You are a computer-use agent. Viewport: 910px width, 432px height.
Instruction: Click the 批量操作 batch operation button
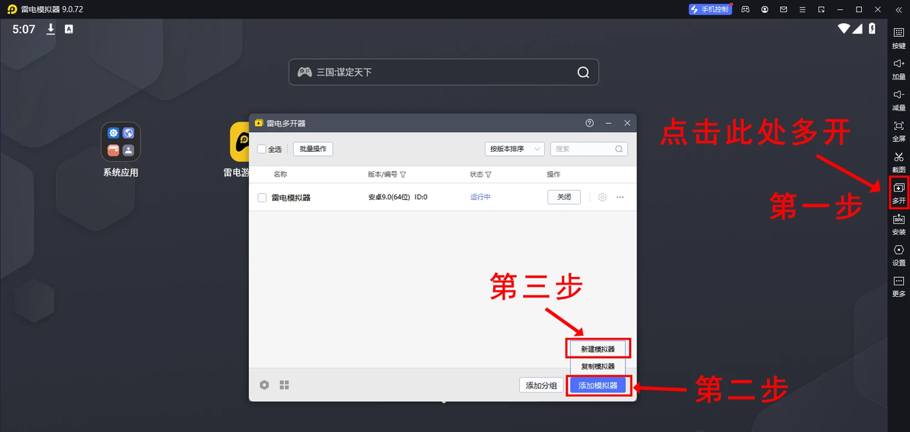tap(313, 149)
